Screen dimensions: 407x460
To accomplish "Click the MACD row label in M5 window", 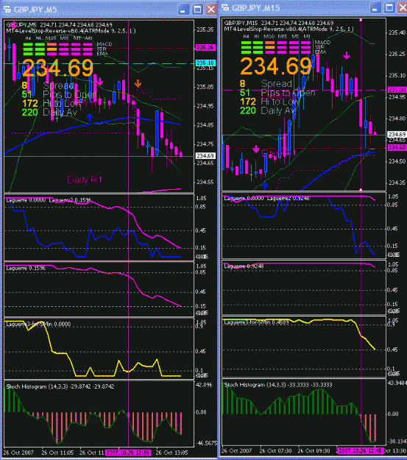I will [105, 44].
